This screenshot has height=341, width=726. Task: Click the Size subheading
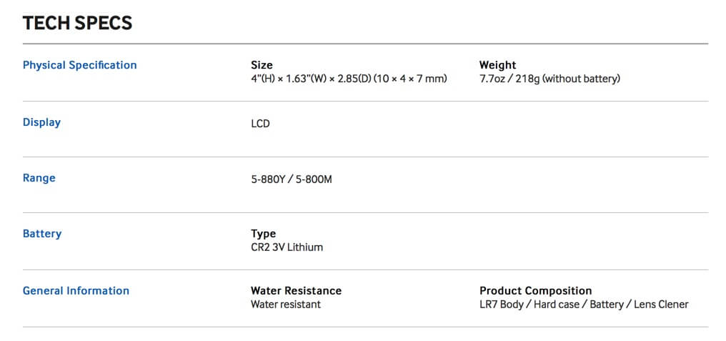pos(262,65)
